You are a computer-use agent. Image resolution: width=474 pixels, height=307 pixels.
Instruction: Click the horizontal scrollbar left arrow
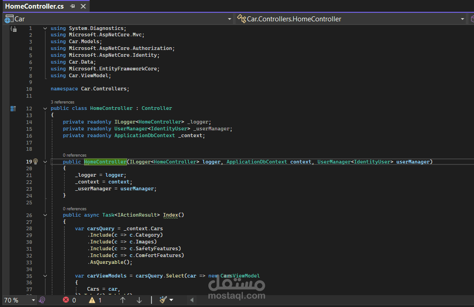click(192, 300)
